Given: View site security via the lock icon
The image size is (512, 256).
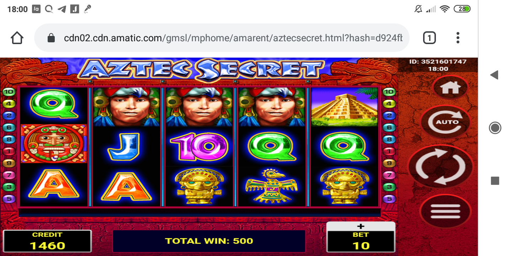Looking at the screenshot, I should (51, 38).
